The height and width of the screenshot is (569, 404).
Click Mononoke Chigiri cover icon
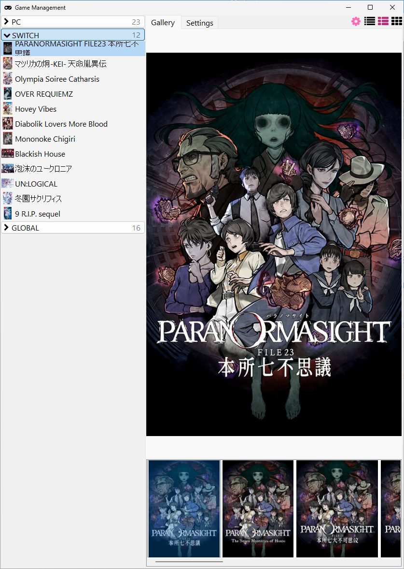(x=8, y=139)
